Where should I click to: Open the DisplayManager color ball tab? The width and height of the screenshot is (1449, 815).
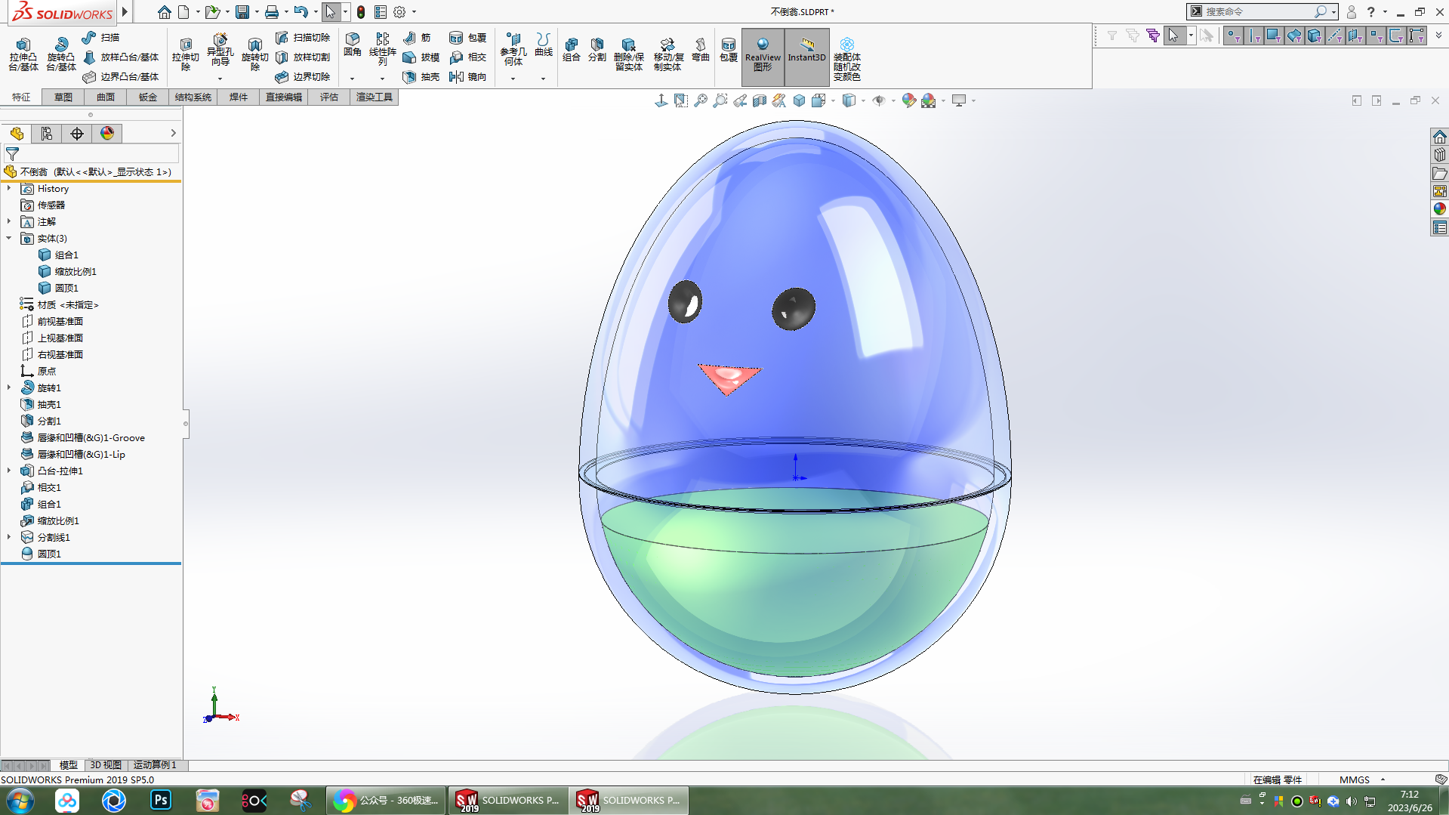coord(107,133)
